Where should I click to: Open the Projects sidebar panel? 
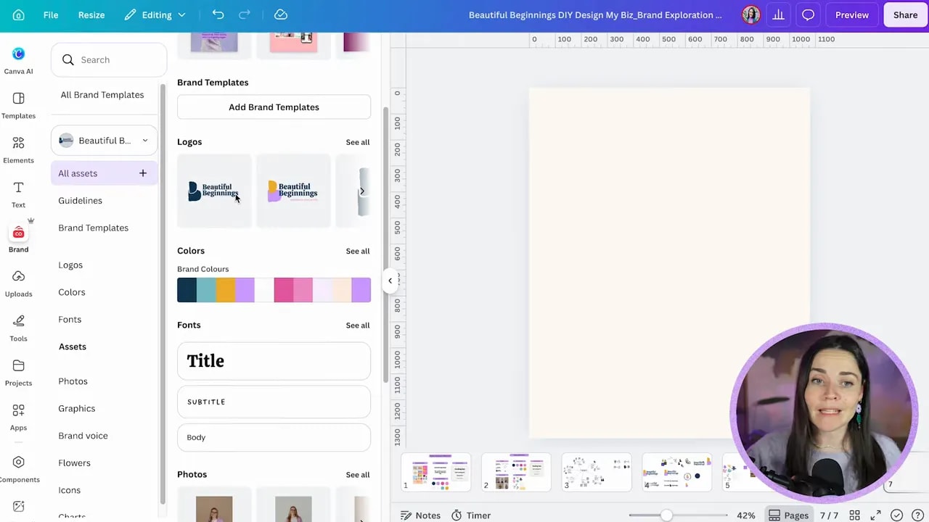tap(18, 373)
